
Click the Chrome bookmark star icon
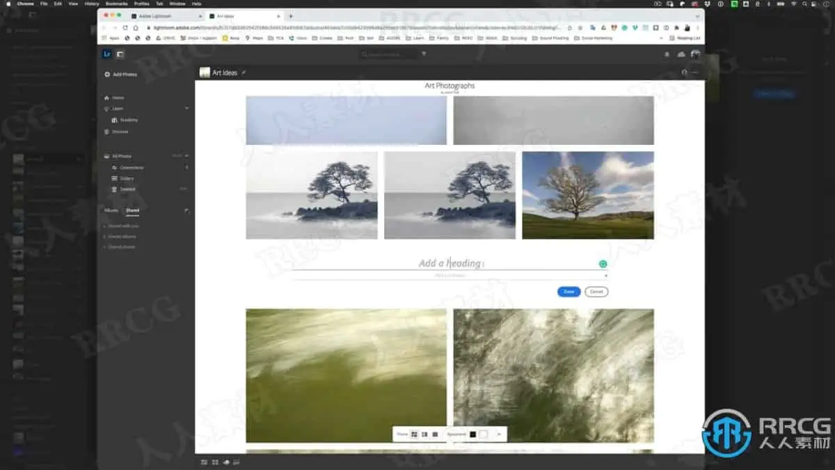point(579,28)
